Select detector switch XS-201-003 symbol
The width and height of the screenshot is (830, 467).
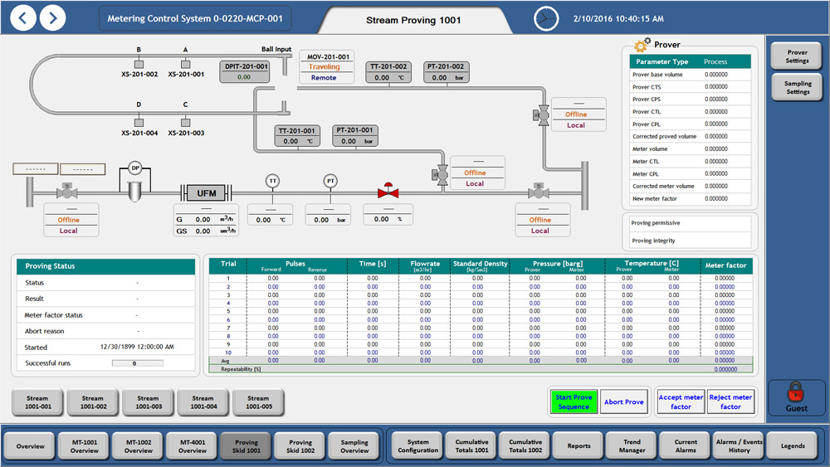(185, 122)
